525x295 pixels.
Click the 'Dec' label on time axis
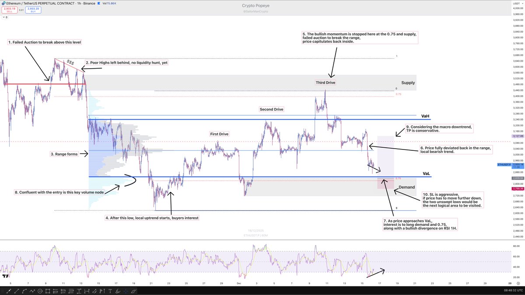[239, 283]
